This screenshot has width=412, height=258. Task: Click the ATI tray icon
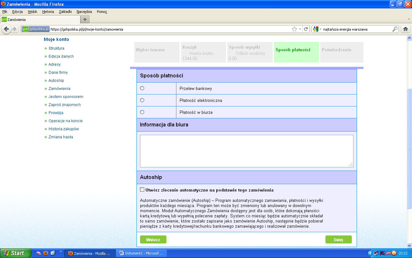click(388, 253)
